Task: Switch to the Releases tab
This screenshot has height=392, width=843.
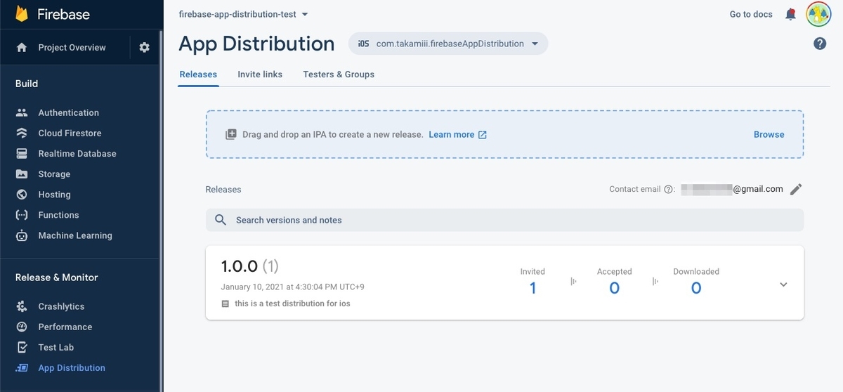Action: pos(198,74)
